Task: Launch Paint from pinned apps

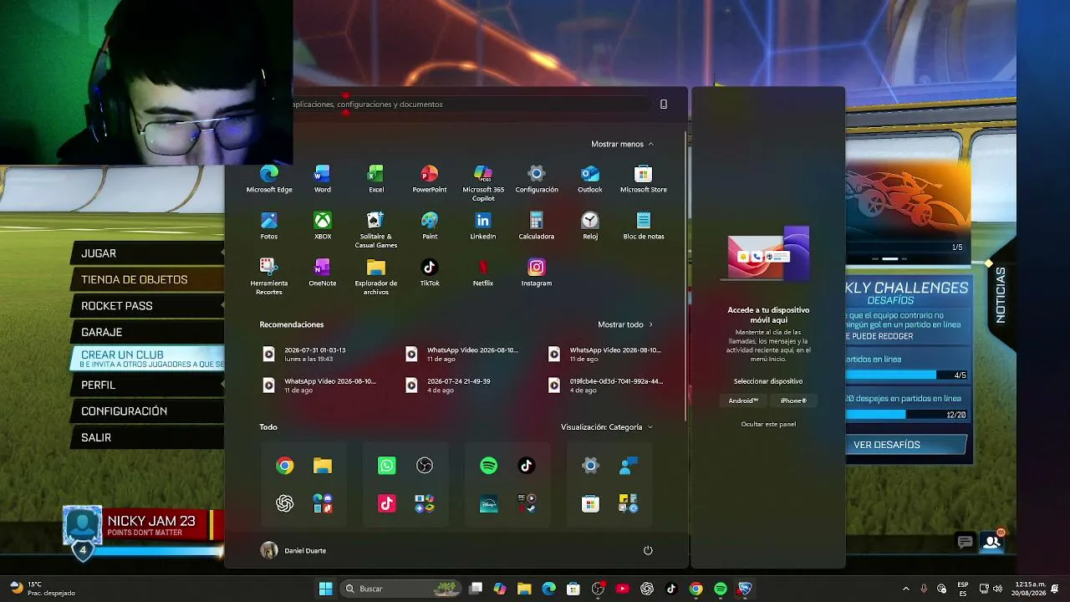Action: (x=429, y=226)
